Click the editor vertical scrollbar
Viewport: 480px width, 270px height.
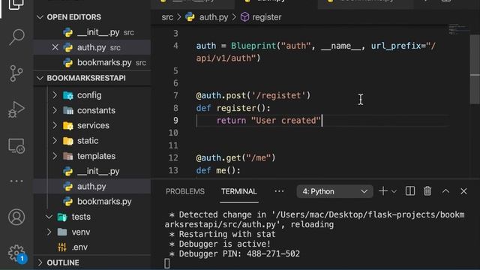click(x=475, y=69)
